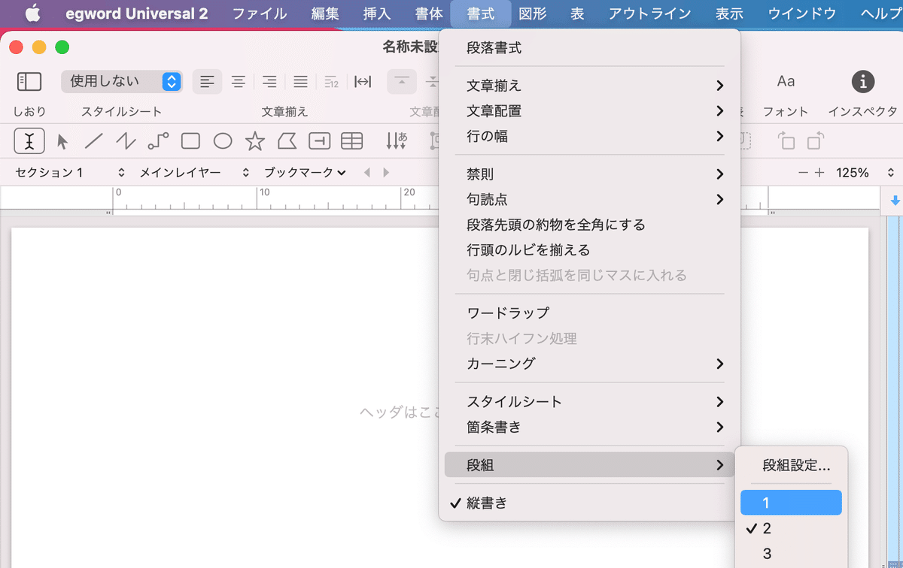Select the freeform polygon tool
This screenshot has width=903, height=568.
pyautogui.click(x=287, y=140)
